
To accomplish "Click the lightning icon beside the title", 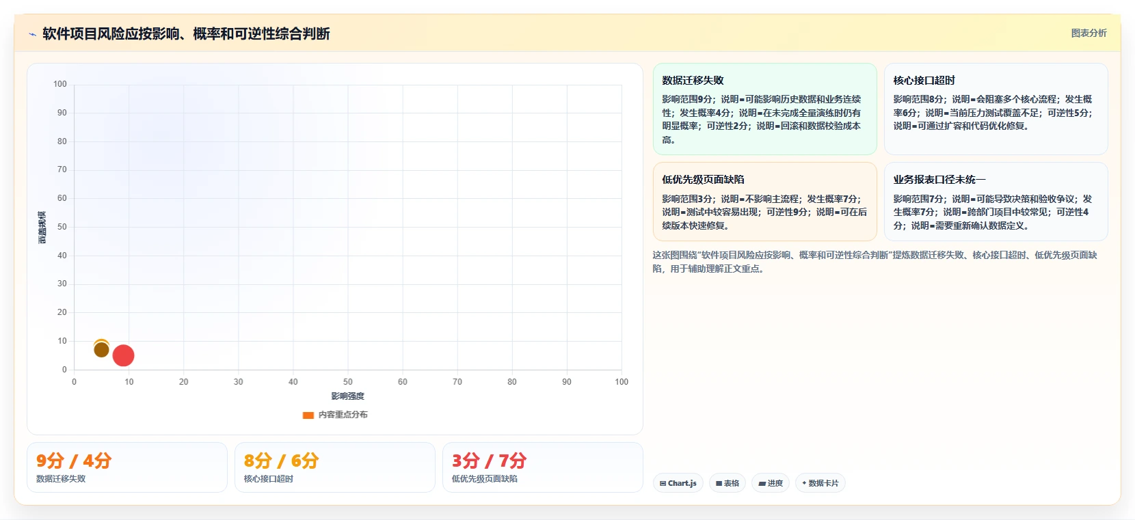I will pos(32,34).
